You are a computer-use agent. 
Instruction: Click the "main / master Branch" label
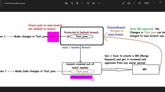(x=76, y=48)
